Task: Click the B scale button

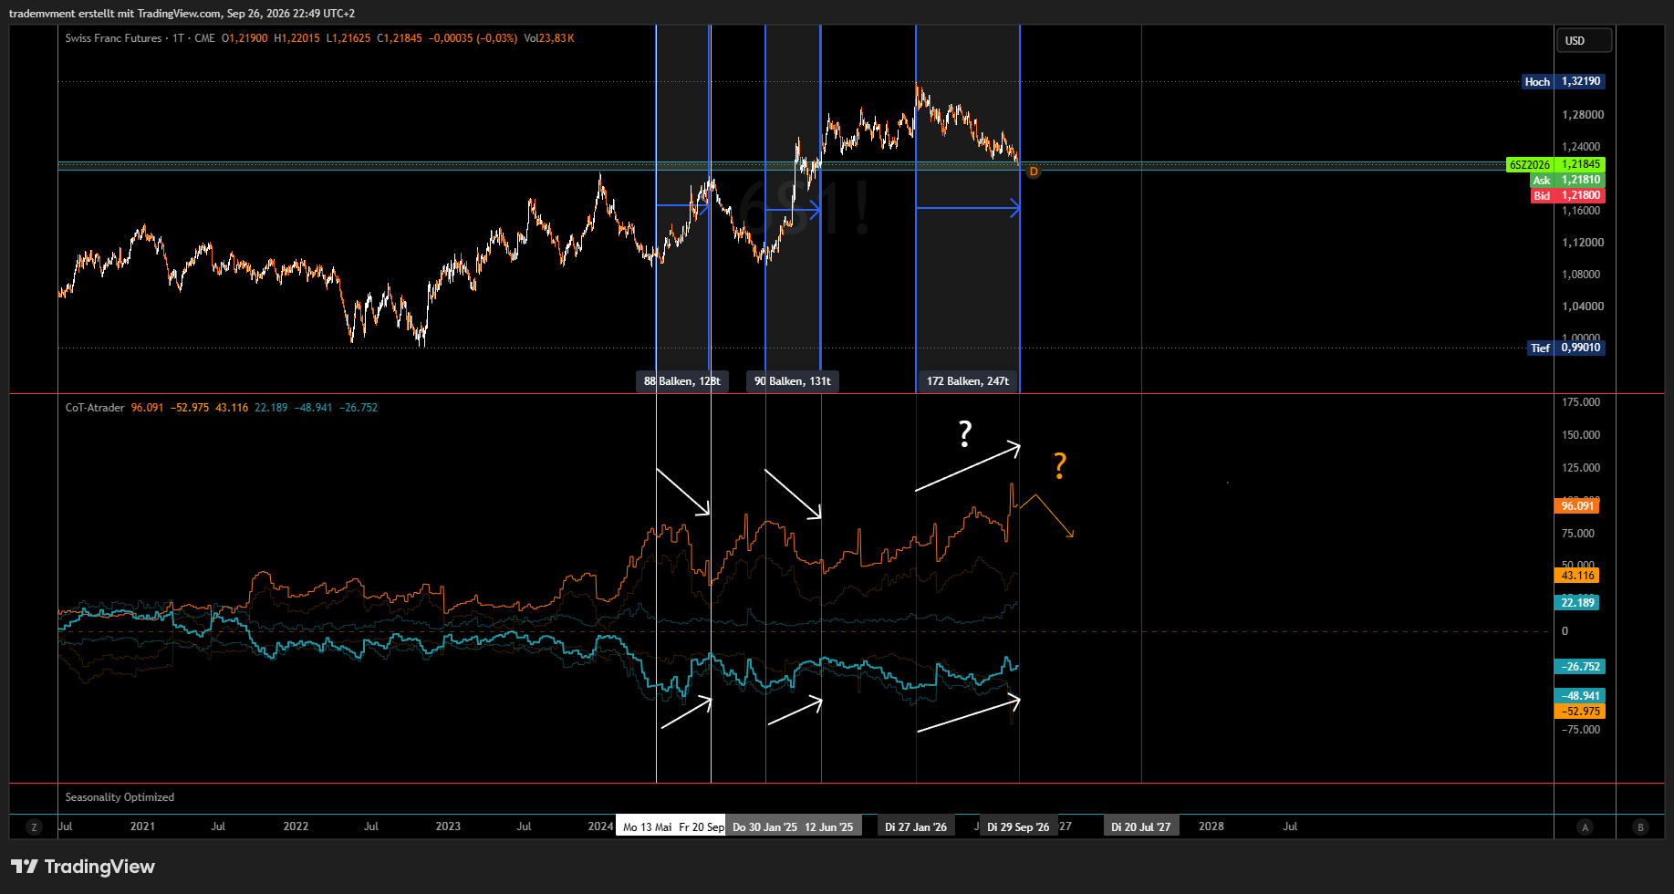Action: tap(1640, 827)
